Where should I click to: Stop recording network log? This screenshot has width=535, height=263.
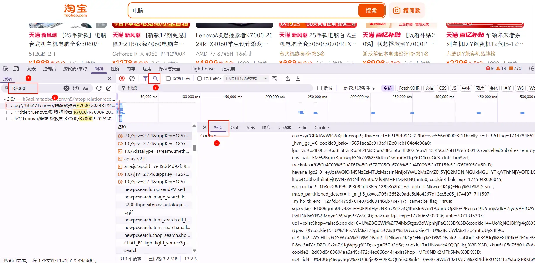click(x=122, y=78)
